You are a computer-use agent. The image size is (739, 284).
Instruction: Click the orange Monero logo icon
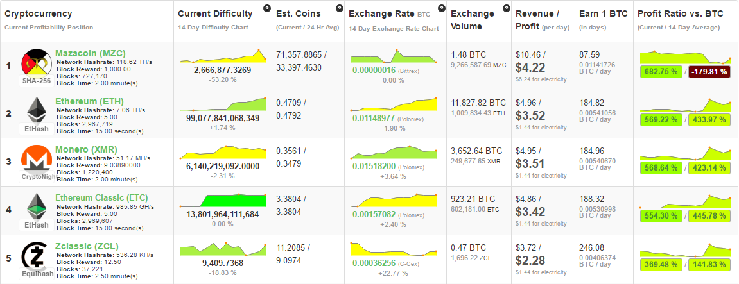coord(35,158)
